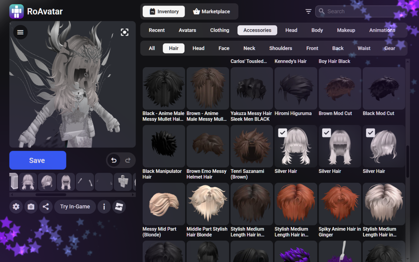The image size is (419, 262).
Task: Equip Spiky Anime Hair in Ginger
Action: 340,204
